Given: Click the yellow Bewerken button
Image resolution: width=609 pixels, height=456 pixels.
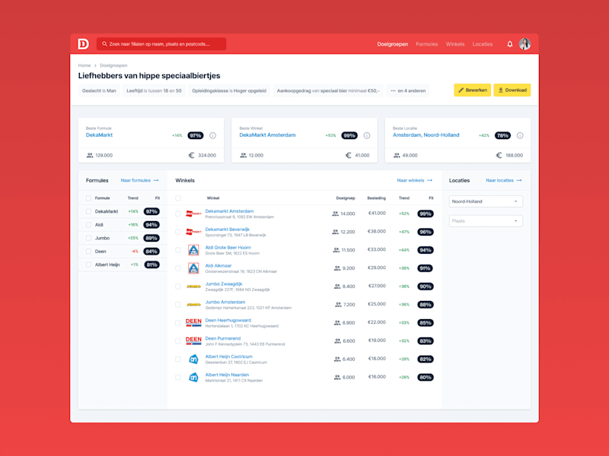Looking at the screenshot, I should click(x=472, y=90).
